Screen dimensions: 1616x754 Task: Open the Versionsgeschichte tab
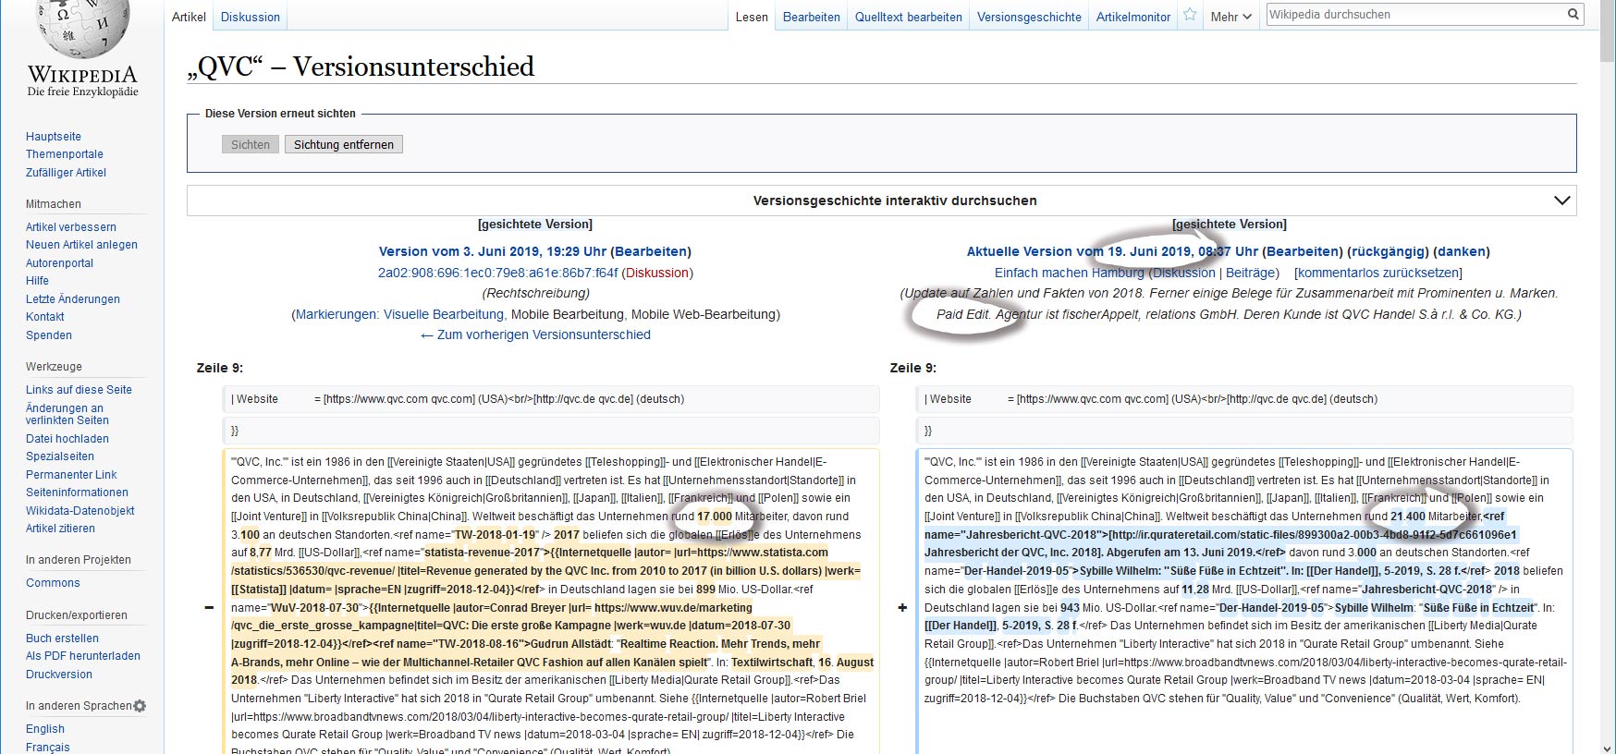[x=1028, y=17]
